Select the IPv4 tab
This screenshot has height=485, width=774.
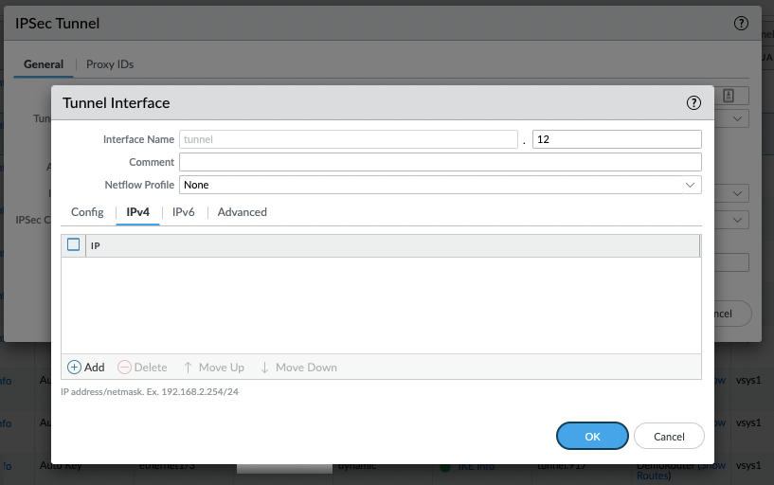pyautogui.click(x=137, y=212)
